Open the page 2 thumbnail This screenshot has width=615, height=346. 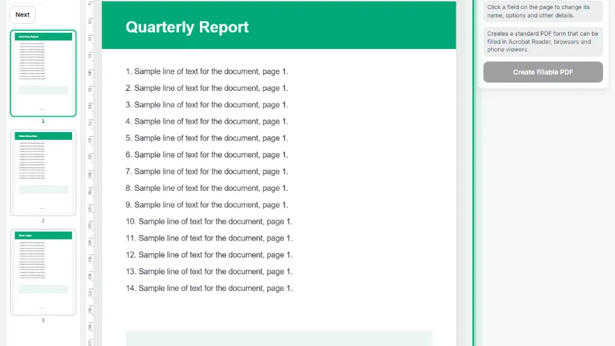coord(43,173)
